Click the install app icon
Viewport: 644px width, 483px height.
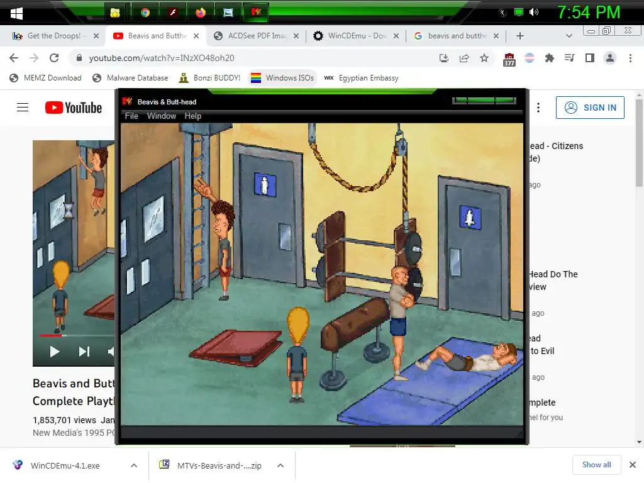click(x=444, y=58)
